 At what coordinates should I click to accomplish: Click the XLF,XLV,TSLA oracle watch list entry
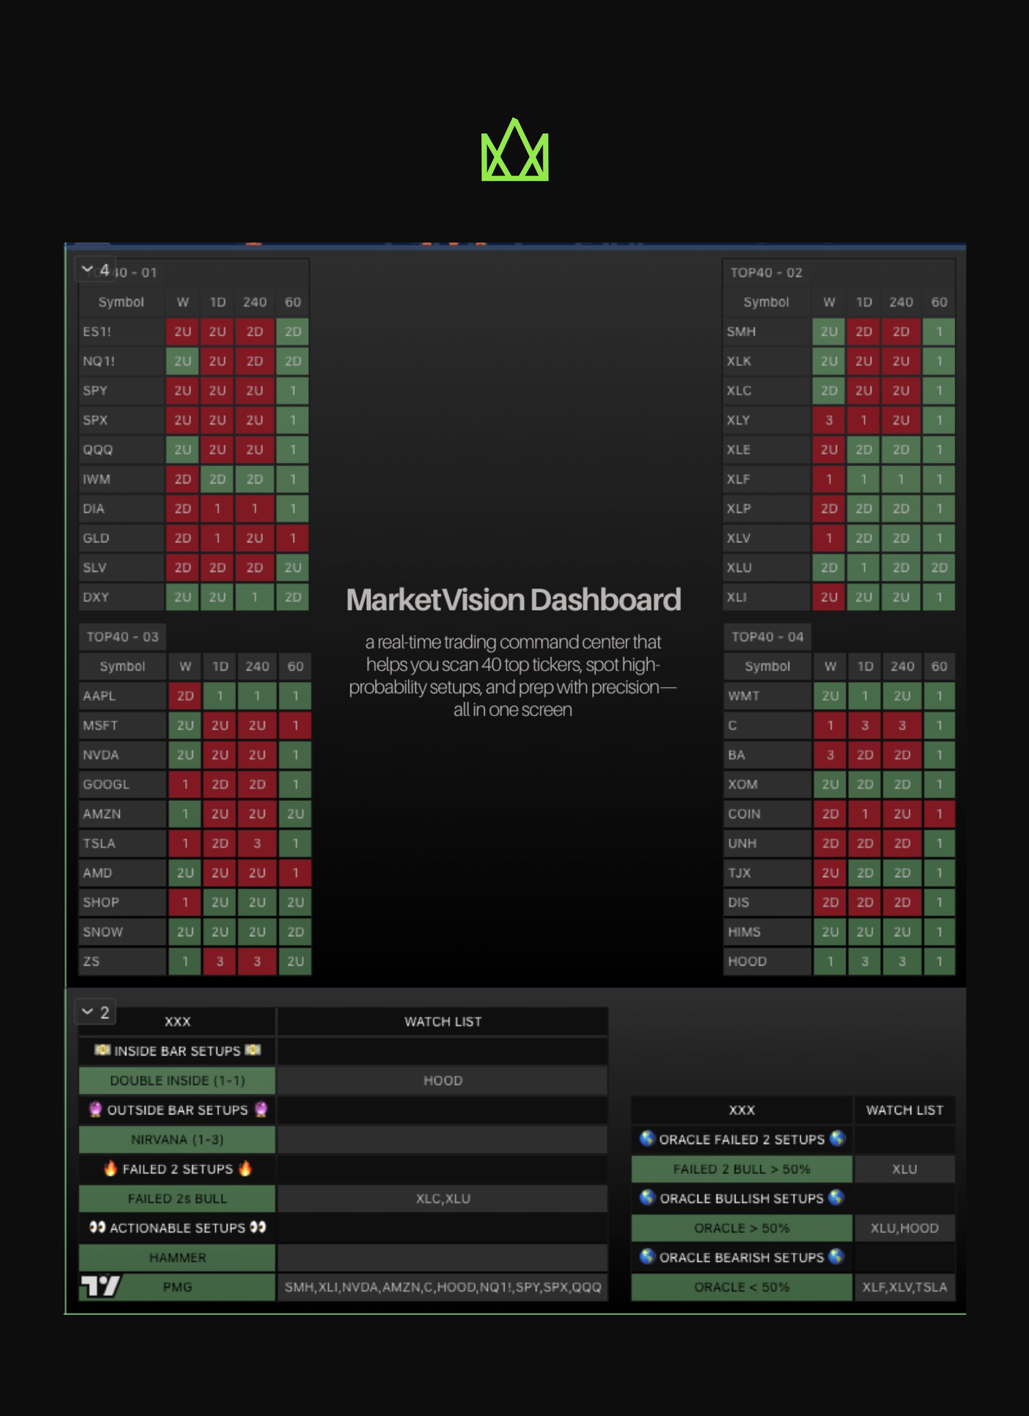click(904, 1287)
